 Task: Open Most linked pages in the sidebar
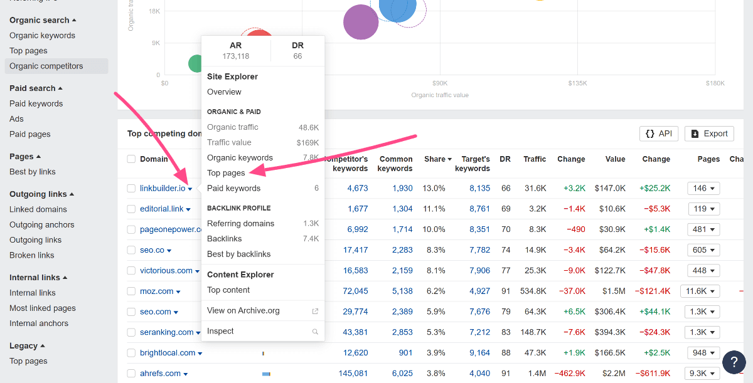click(43, 308)
